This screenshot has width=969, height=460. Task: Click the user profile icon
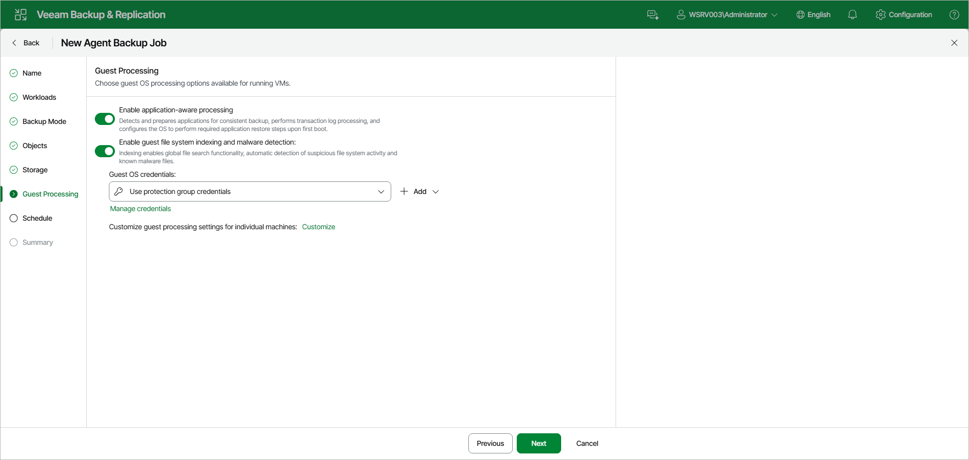(x=681, y=15)
